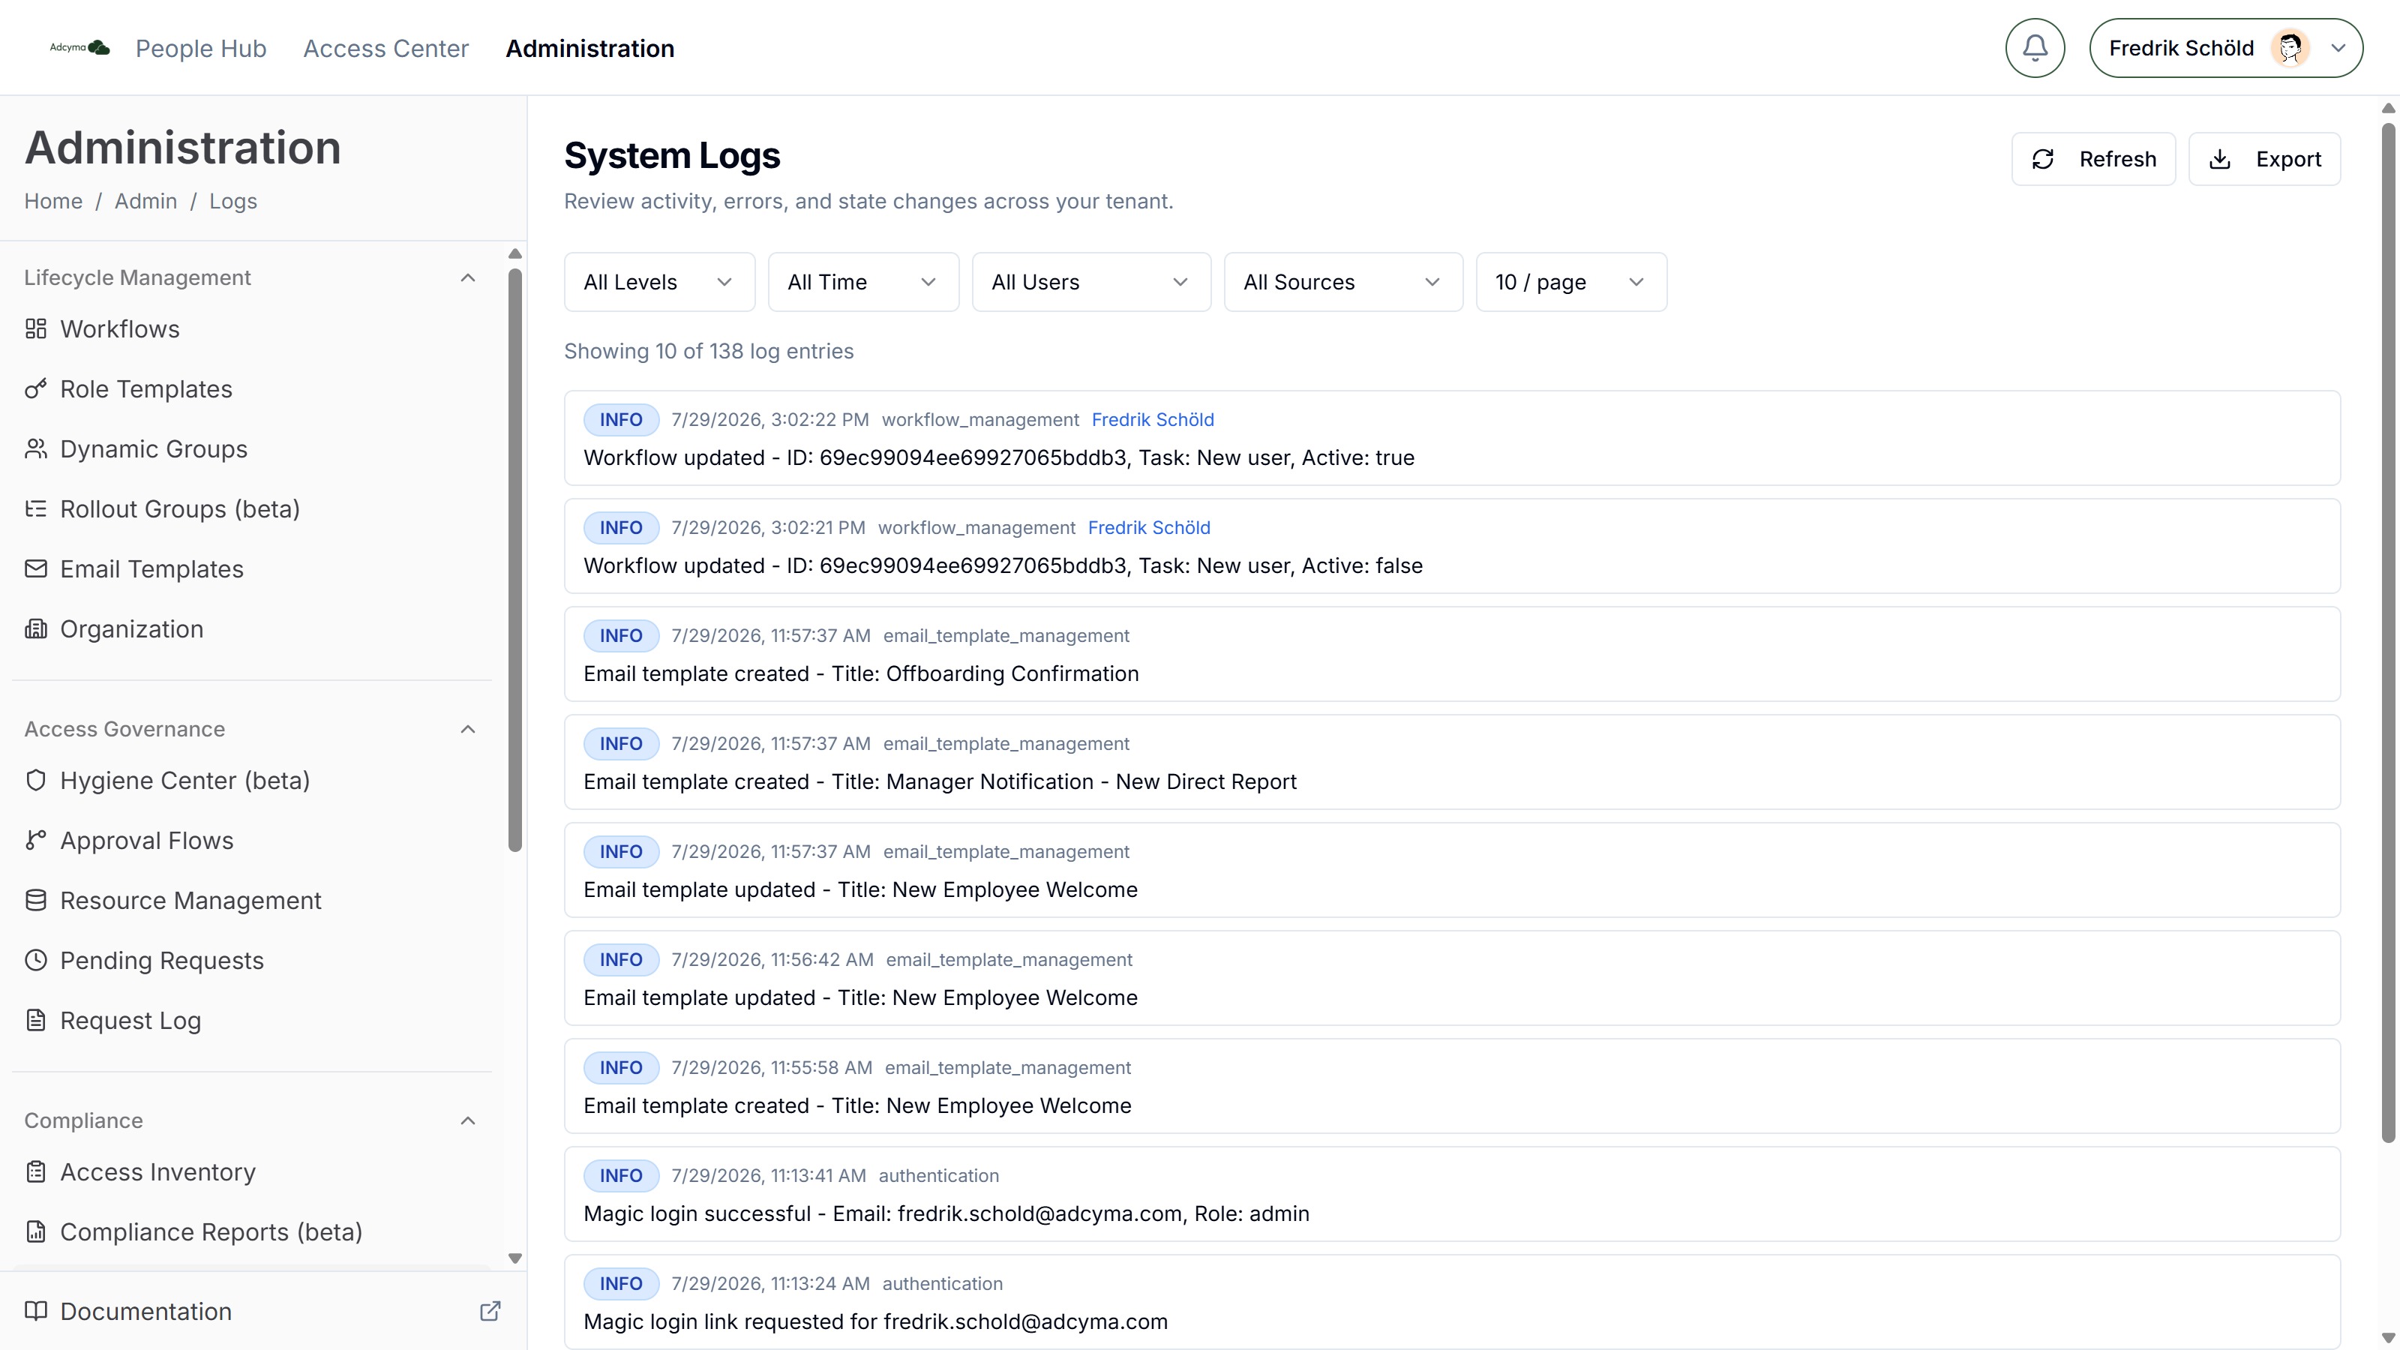
Task: Click the Adcyma cloud logo
Action: coord(80,47)
